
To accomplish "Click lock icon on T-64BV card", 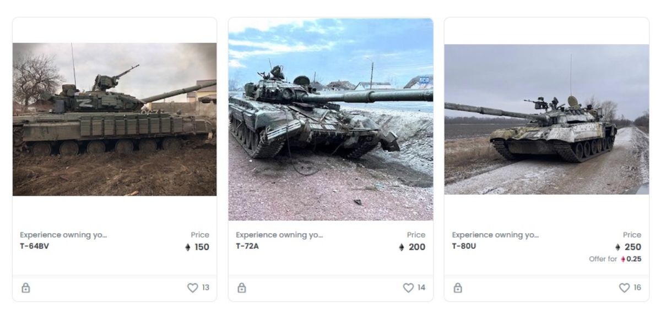I will (x=25, y=288).
